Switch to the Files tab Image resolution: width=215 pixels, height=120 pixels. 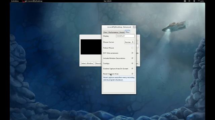pyautogui.click(x=105, y=32)
